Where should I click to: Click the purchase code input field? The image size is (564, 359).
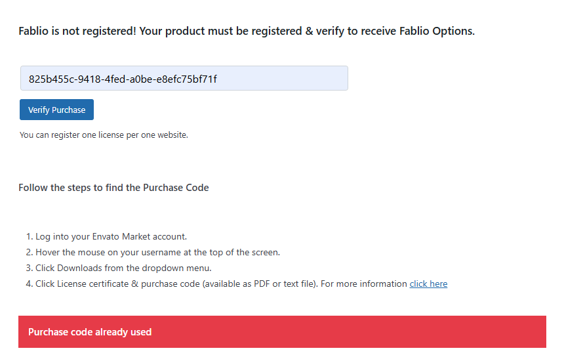[184, 78]
